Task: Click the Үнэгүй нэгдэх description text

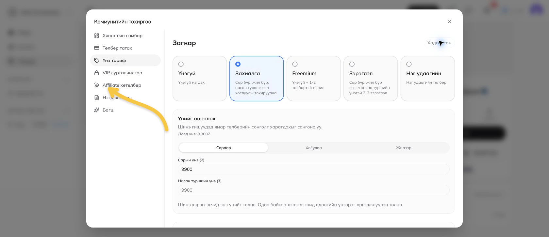Action: tap(191, 82)
